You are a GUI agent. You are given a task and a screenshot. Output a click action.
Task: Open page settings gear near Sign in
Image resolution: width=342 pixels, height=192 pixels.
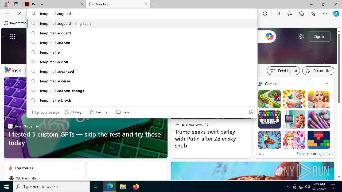(x=301, y=37)
